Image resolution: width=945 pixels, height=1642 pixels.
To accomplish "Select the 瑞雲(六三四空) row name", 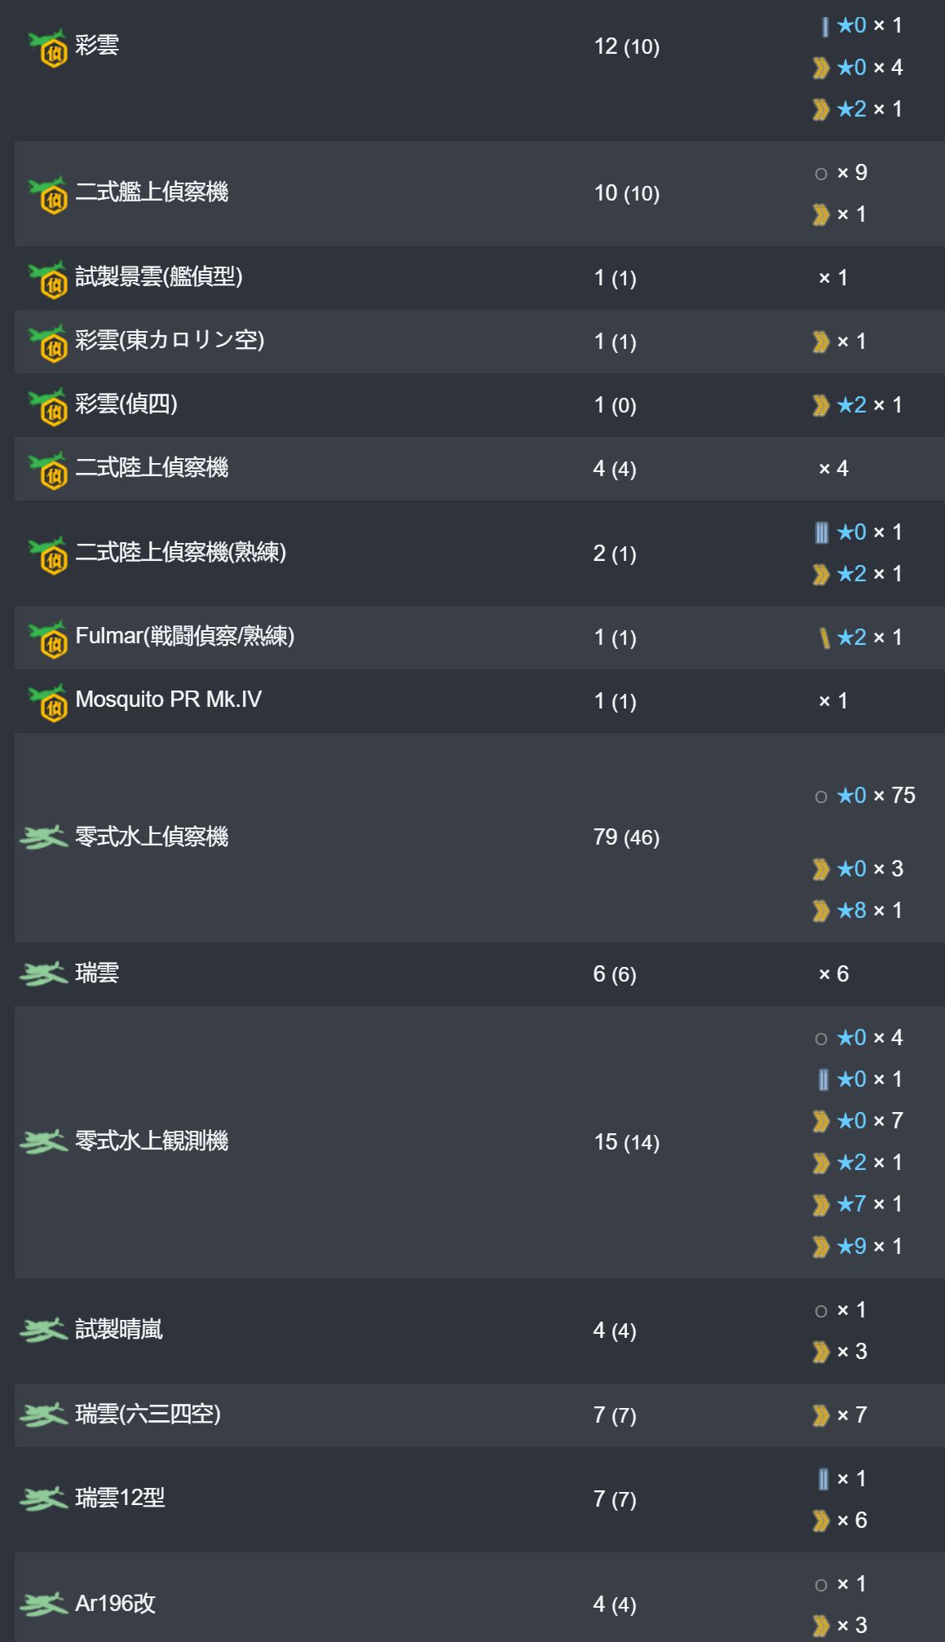I will click(x=148, y=1415).
